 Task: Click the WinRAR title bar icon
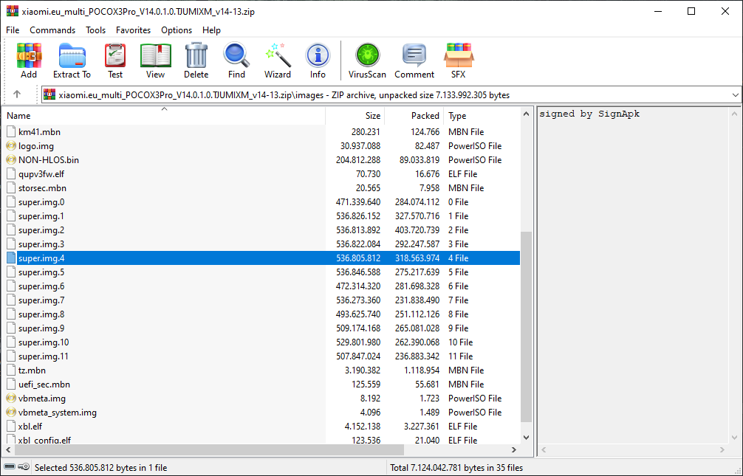[x=13, y=11]
